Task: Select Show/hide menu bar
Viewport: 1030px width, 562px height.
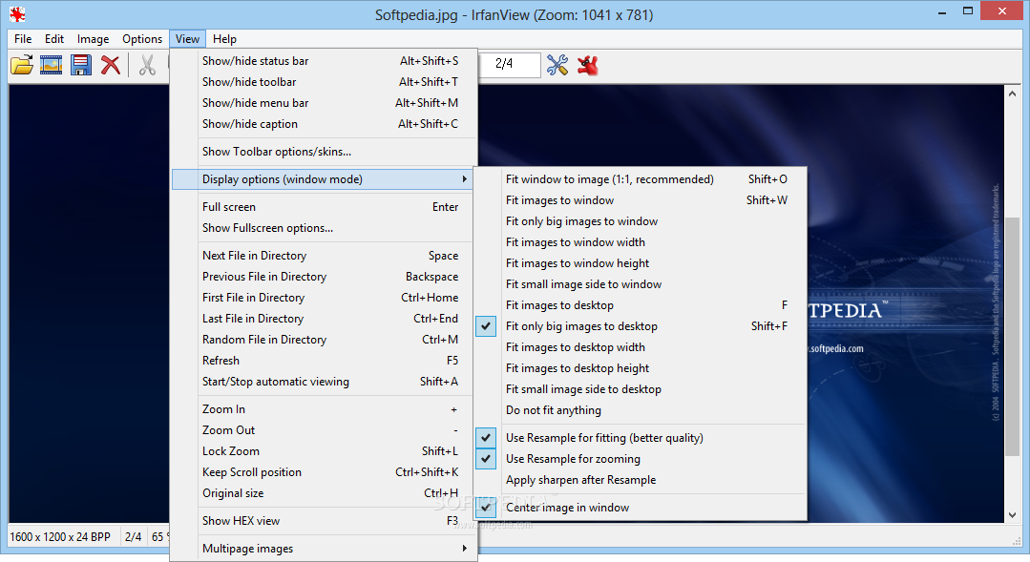Action: click(323, 103)
